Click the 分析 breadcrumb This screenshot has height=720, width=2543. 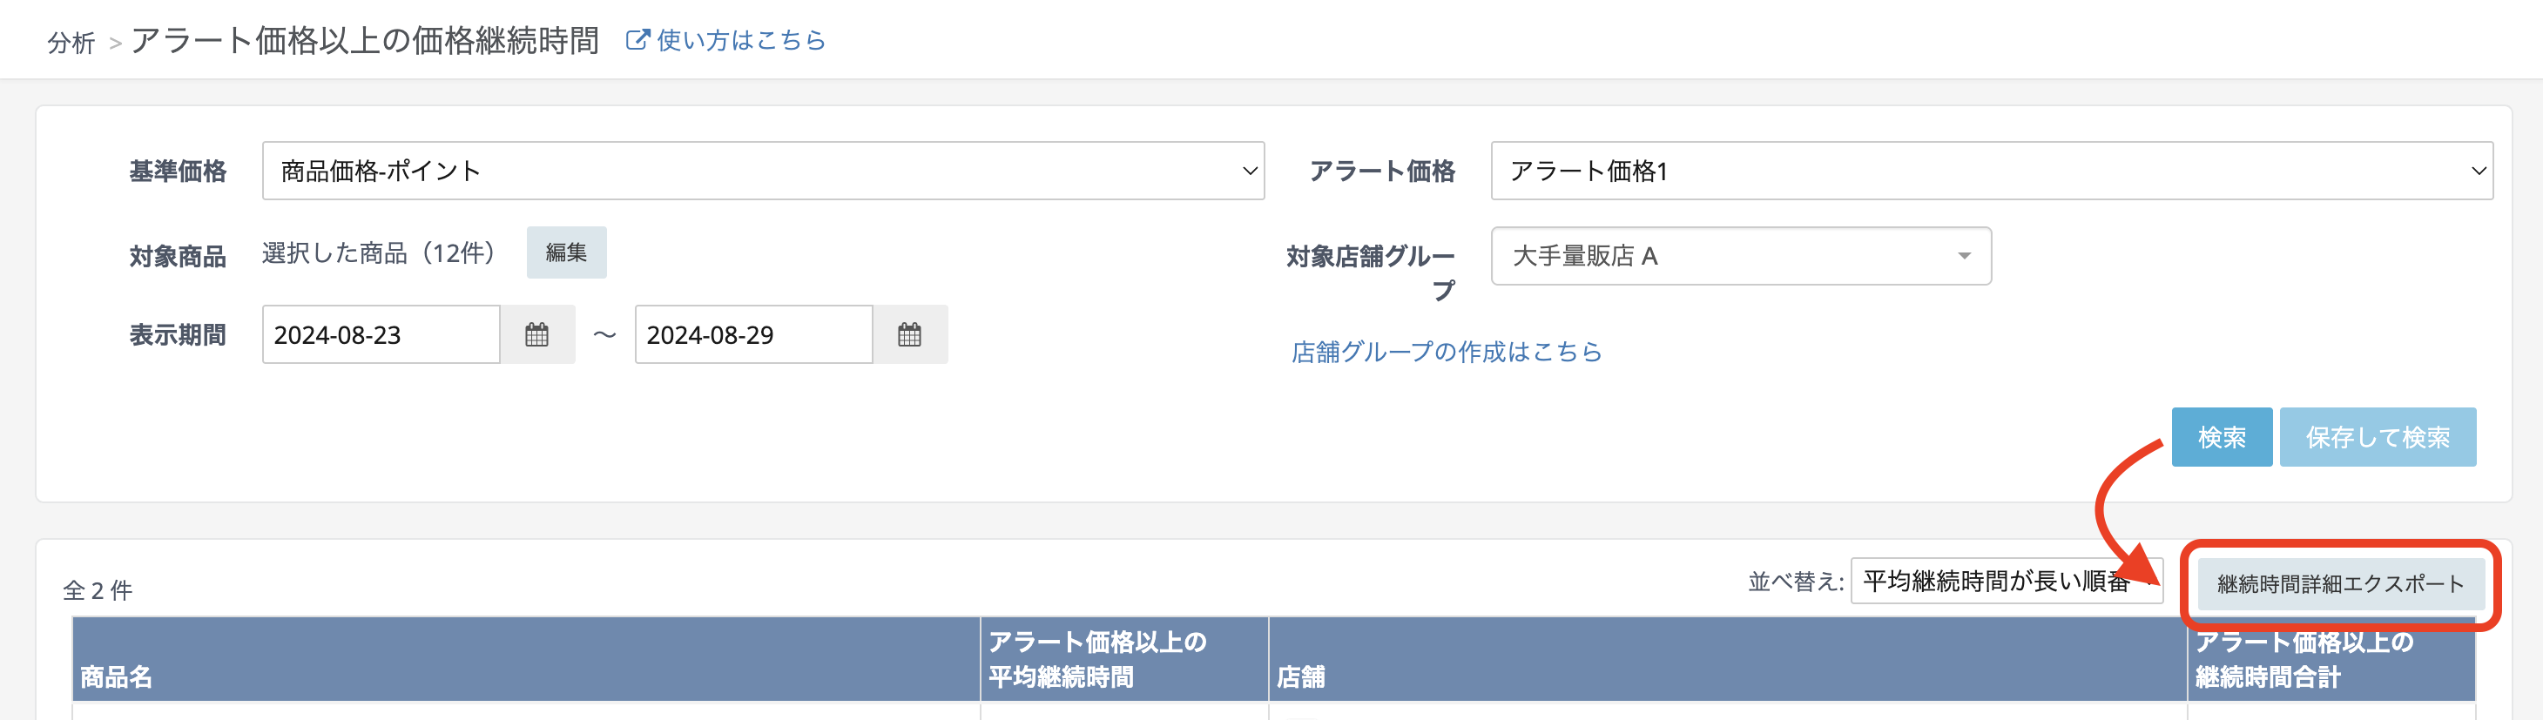click(71, 43)
